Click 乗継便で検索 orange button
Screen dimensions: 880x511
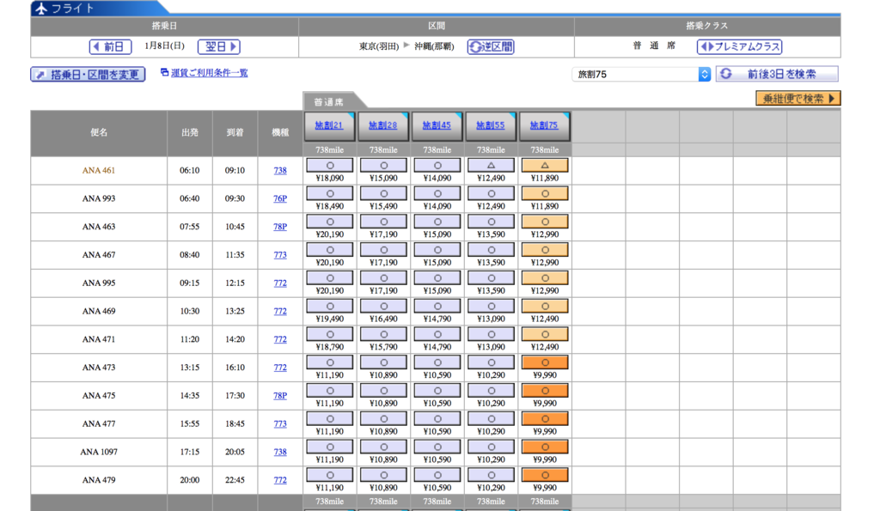(798, 98)
